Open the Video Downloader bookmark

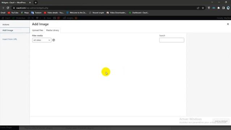(x=116, y=13)
